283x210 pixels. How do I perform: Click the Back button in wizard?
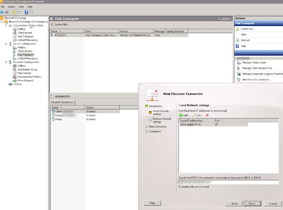click(x=234, y=204)
